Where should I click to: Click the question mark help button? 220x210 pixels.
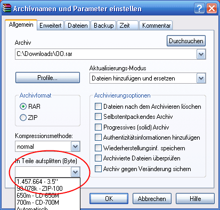pyautogui.click(x=199, y=9)
